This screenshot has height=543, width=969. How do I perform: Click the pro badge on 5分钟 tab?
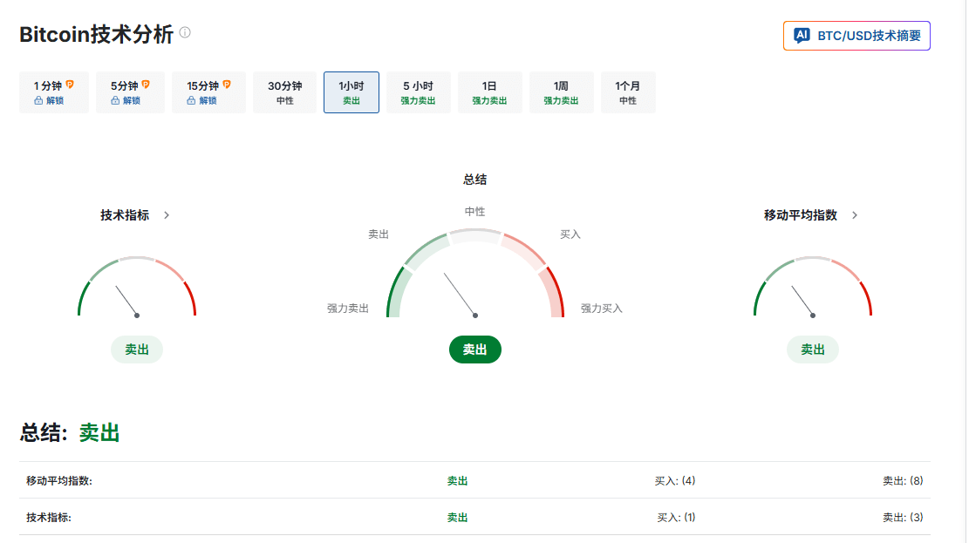coord(146,85)
